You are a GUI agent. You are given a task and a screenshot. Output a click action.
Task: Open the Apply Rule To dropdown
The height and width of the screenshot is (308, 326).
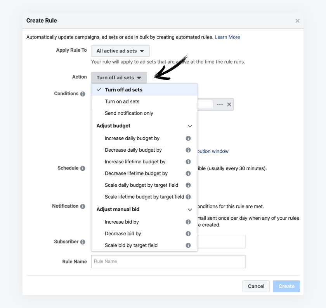[120, 51]
